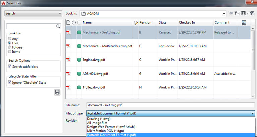Click PDF icon of ADSK001.dwg.pdf
This screenshot has height=137, width=257.
click(68, 74)
